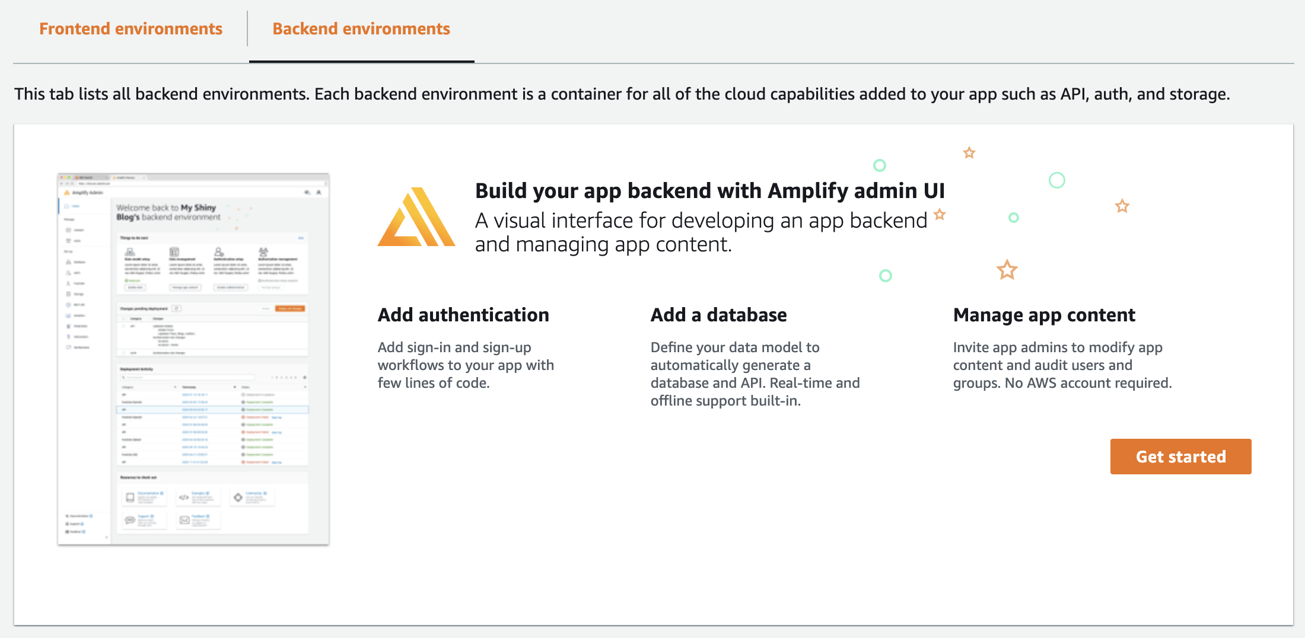Screen dimensions: 1305x638
Task: Click the Authentication setup person icon
Action: coord(218,252)
